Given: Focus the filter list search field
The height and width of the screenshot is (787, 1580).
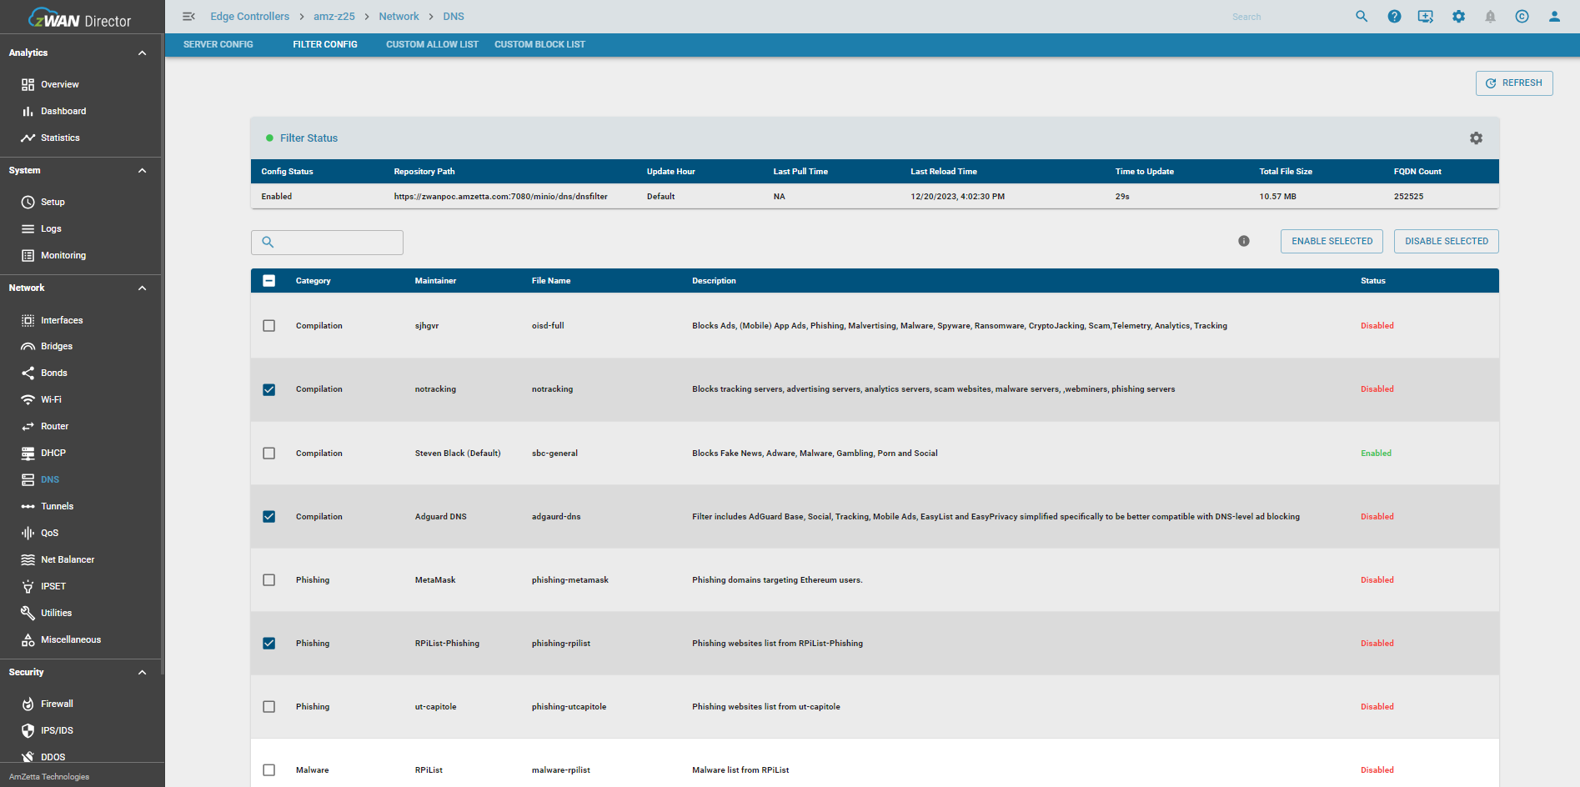Looking at the screenshot, I should coord(327,243).
